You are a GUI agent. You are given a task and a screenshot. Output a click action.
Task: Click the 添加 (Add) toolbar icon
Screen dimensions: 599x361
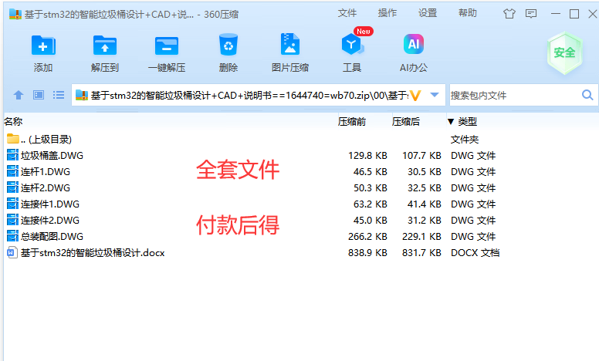click(x=43, y=46)
